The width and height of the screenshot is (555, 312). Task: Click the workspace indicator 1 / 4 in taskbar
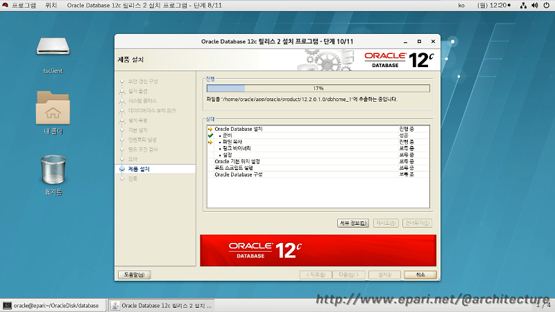(x=543, y=305)
